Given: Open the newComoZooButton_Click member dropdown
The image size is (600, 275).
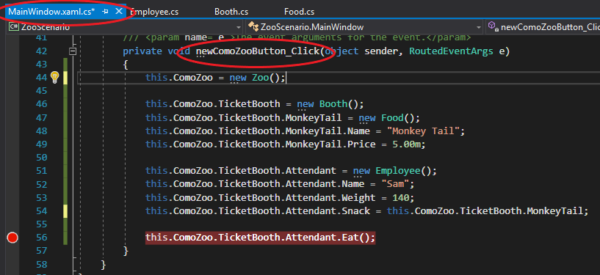Looking at the screenshot, I should [x=543, y=27].
